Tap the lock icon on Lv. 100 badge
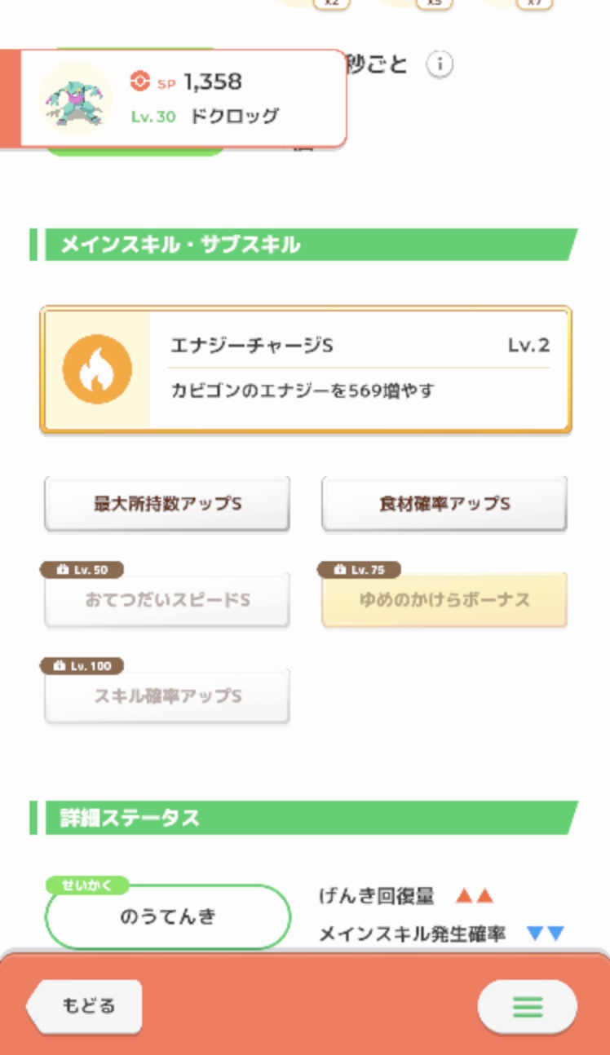The width and height of the screenshot is (610, 1055). click(59, 666)
